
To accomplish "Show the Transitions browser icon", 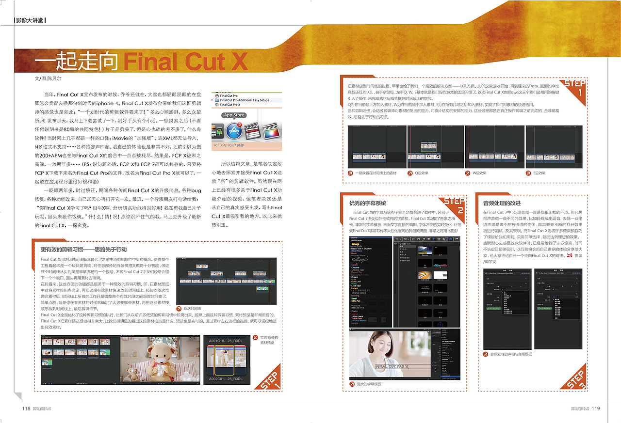I will point(429,239).
